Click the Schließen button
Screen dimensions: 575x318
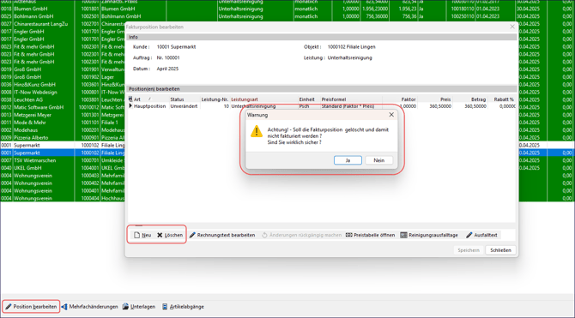click(500, 250)
